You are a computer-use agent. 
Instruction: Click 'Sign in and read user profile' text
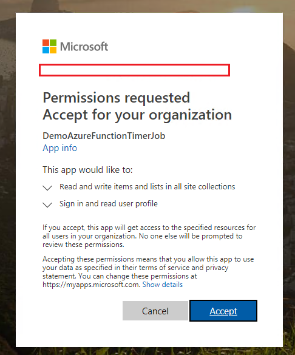tap(109, 203)
